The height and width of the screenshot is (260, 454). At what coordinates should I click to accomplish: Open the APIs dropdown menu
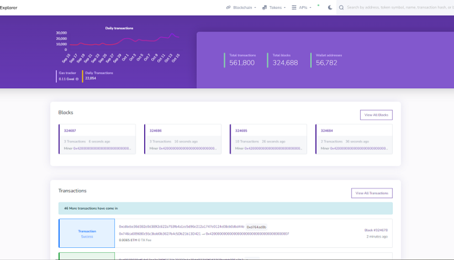point(303,8)
